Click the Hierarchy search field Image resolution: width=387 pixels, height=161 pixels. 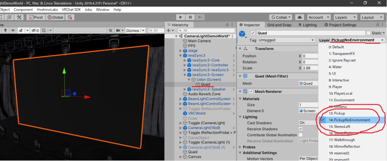[206, 31]
